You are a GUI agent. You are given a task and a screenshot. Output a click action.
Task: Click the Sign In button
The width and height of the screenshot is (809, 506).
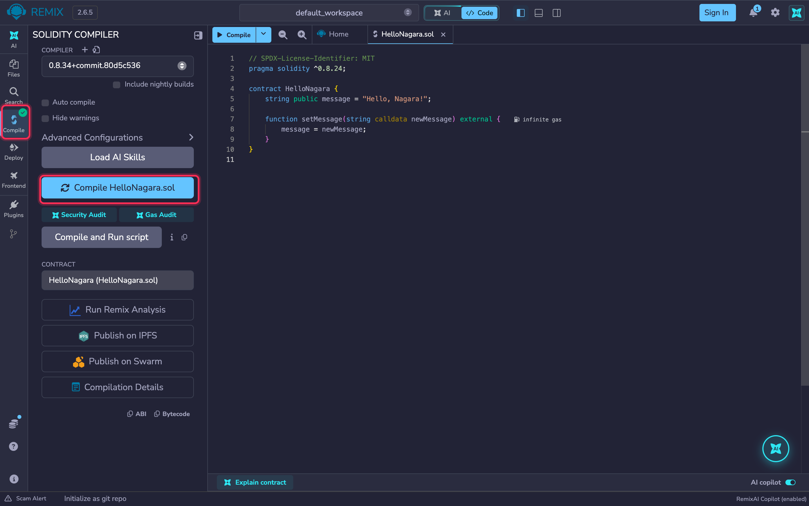[x=717, y=13]
